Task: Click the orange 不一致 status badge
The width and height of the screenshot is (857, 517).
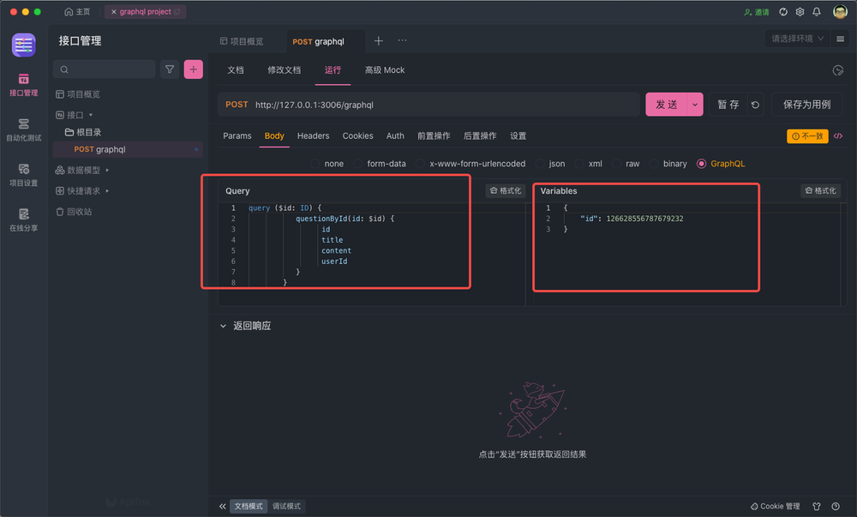Action: click(809, 135)
